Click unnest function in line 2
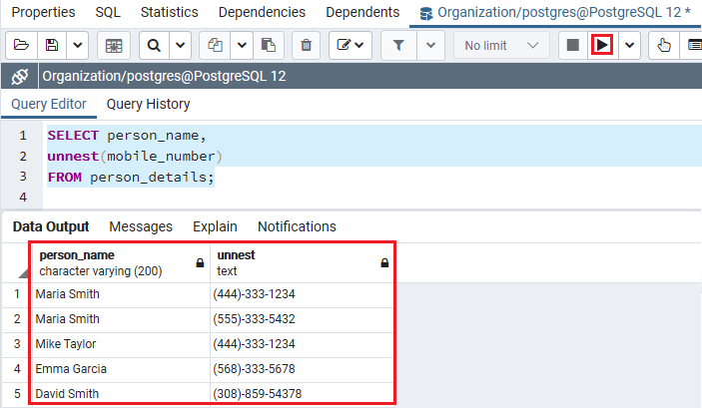 coord(73,157)
